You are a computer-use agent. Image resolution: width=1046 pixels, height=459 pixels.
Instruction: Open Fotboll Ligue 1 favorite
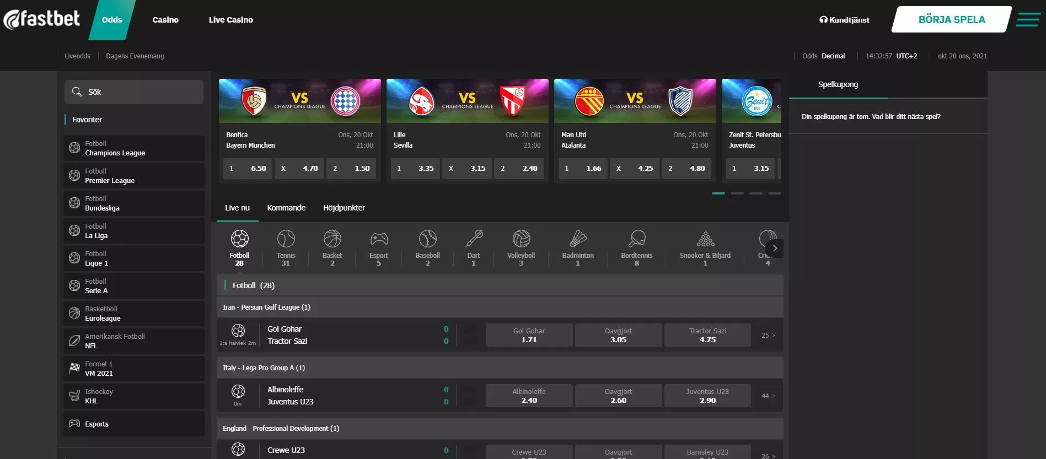coord(134,258)
